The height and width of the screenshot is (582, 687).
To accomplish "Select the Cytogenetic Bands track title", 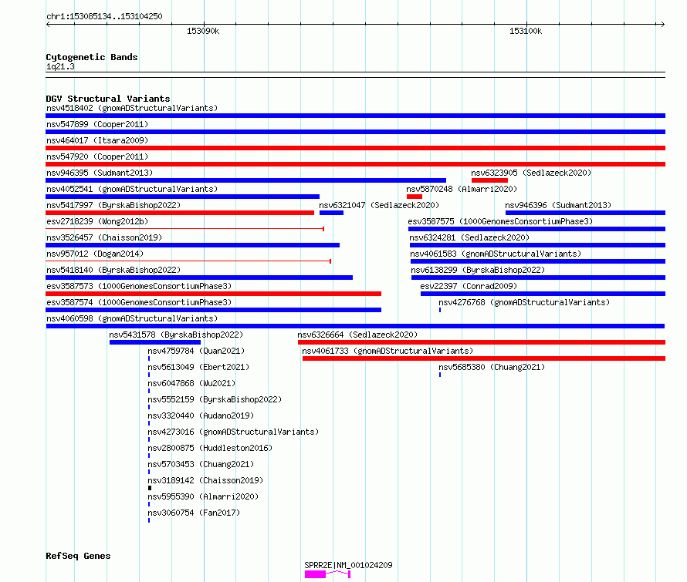I will tap(92, 57).
